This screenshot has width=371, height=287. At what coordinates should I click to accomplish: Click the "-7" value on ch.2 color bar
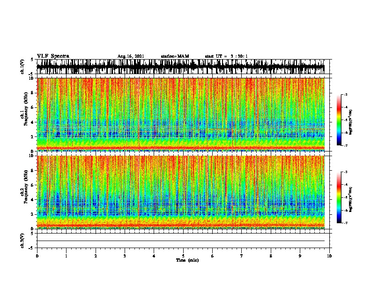pos(345,223)
